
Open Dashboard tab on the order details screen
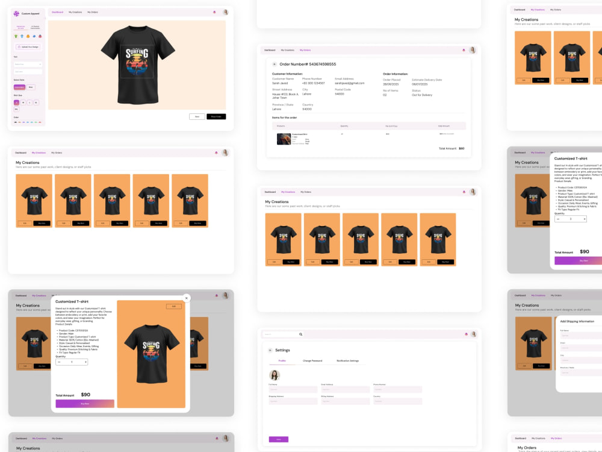click(270, 50)
